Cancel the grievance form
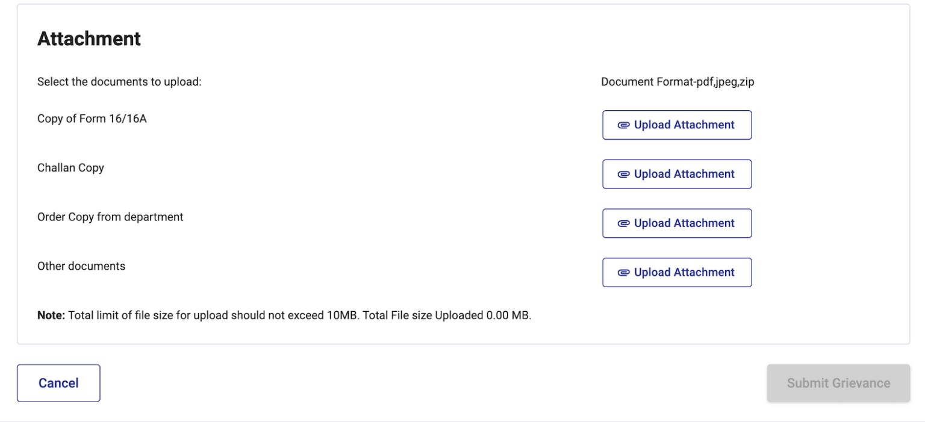925x422 pixels. [x=58, y=383]
